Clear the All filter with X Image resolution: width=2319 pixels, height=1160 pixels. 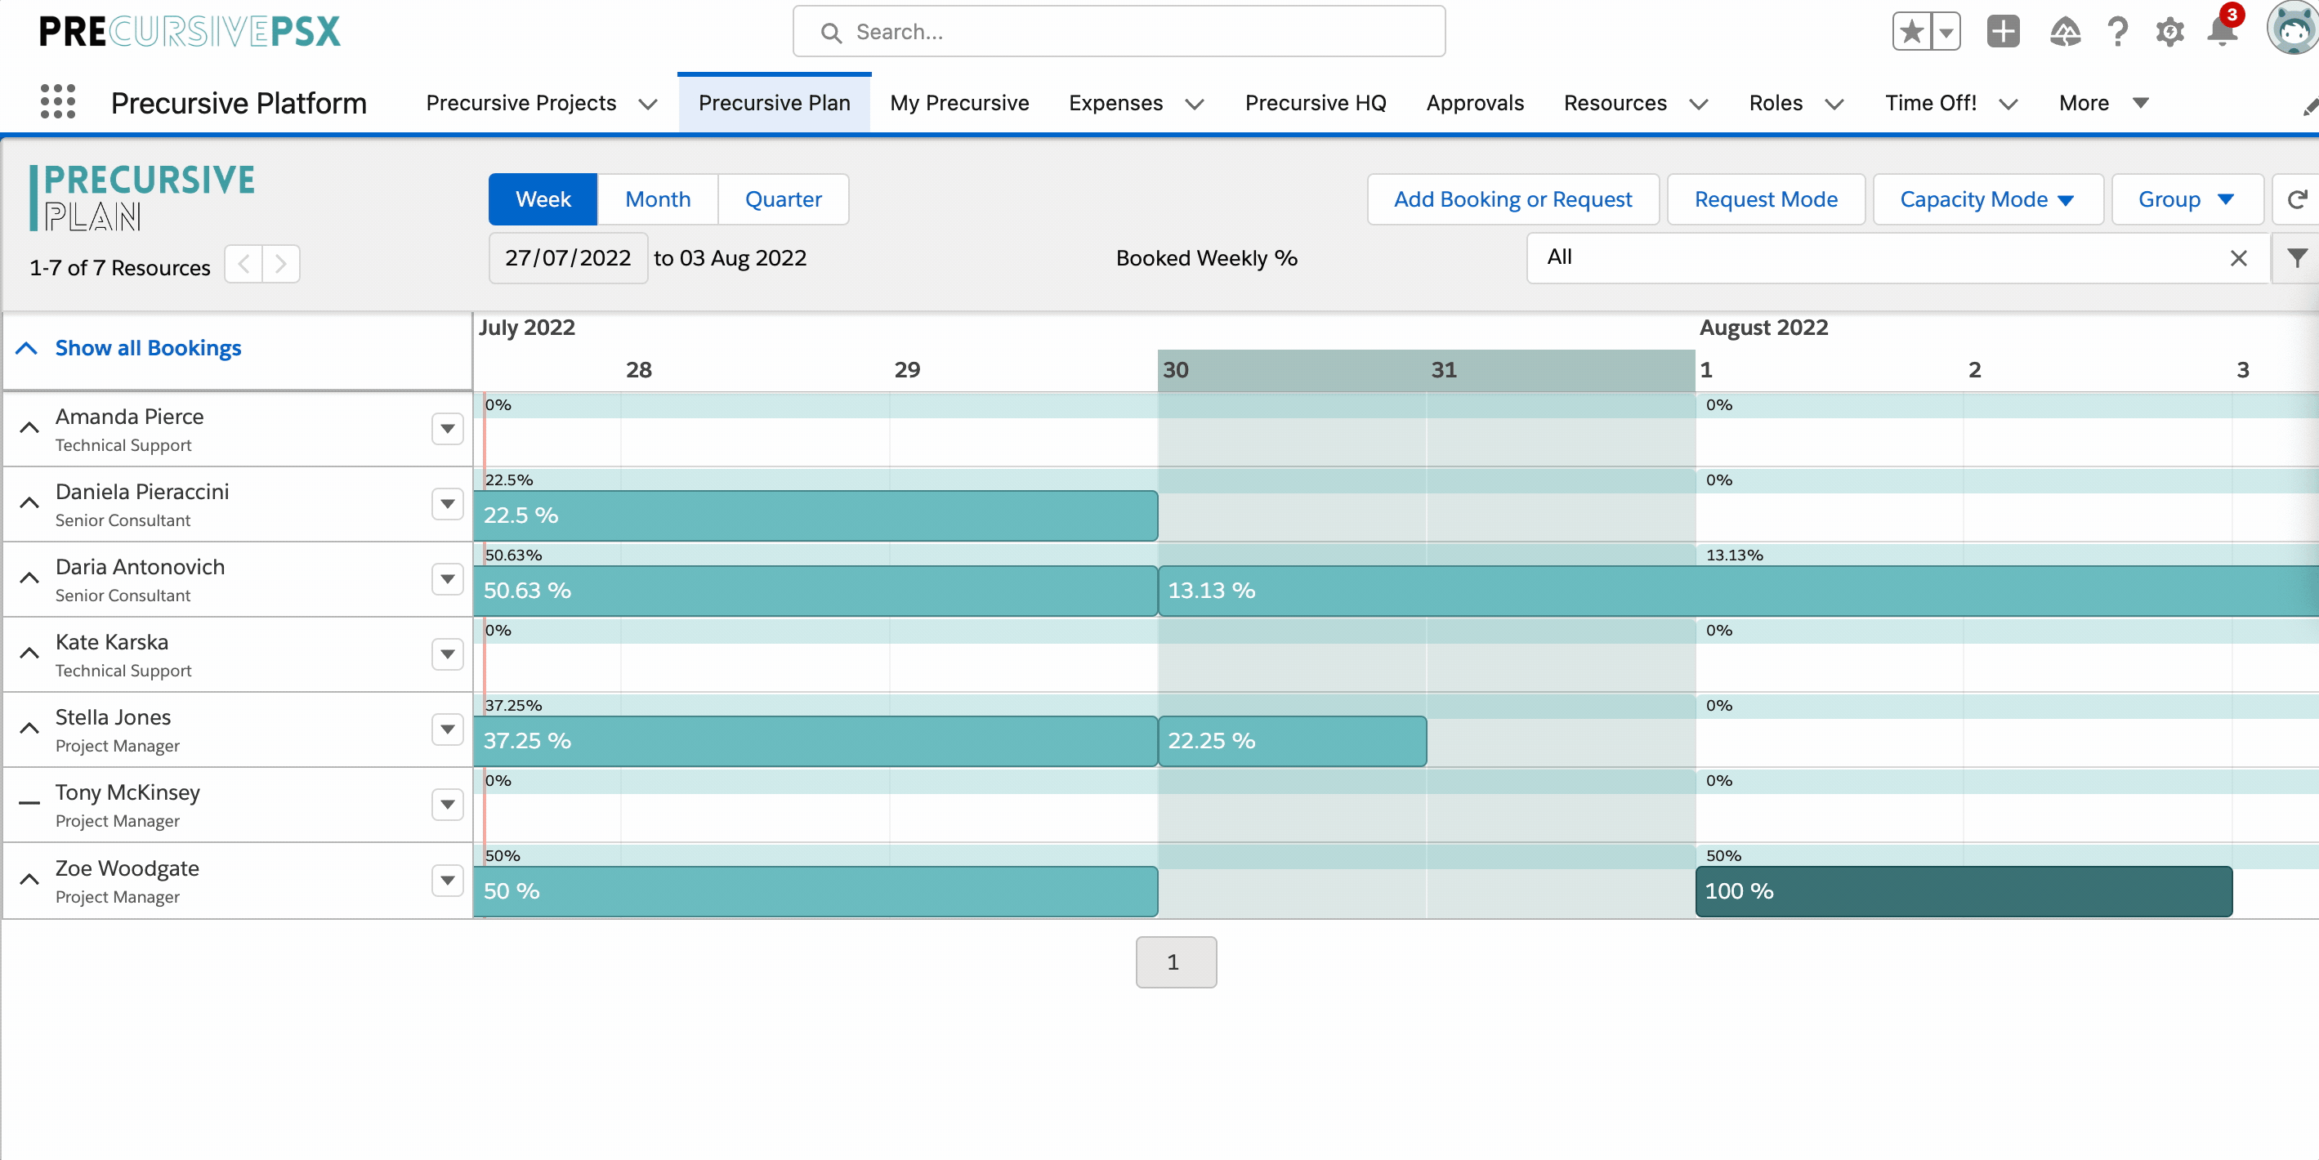pos(2239,258)
